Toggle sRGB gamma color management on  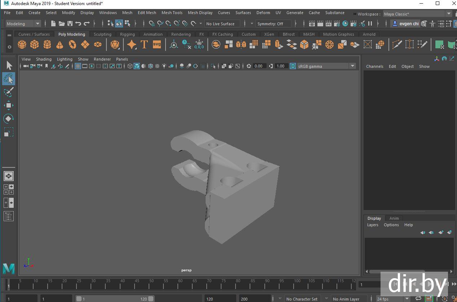pyautogui.click(x=293, y=66)
